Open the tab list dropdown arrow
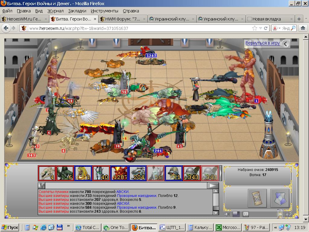This screenshot has height=232, width=309. pyautogui.click(x=306, y=19)
